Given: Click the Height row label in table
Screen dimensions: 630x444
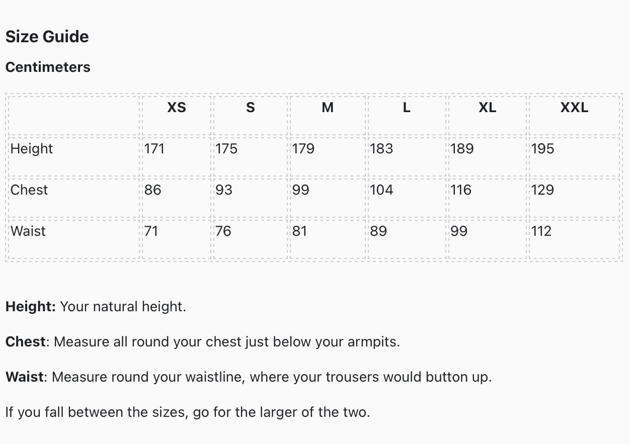Looking at the screenshot, I should 32,149.
